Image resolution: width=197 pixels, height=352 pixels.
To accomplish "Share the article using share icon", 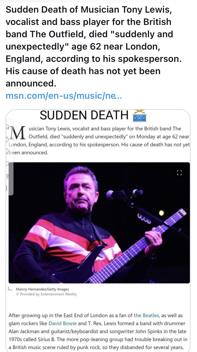I will coord(8,176).
